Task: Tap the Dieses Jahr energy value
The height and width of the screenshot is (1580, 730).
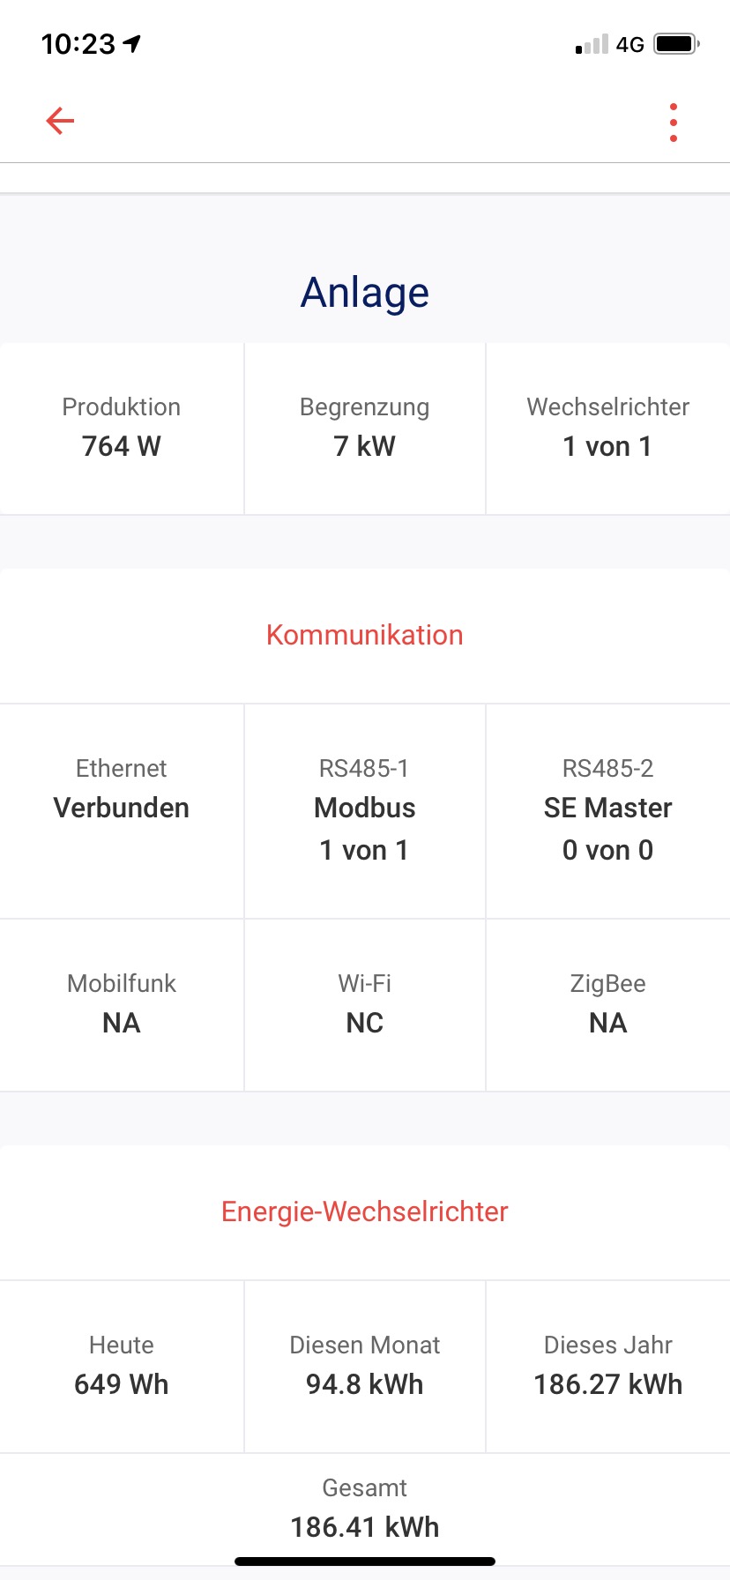Action: pyautogui.click(x=608, y=1383)
